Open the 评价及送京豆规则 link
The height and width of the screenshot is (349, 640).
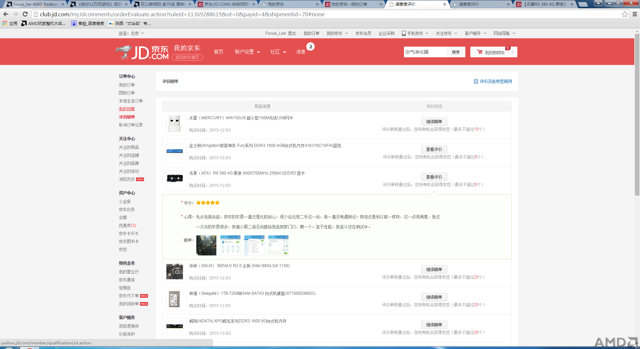(x=496, y=81)
